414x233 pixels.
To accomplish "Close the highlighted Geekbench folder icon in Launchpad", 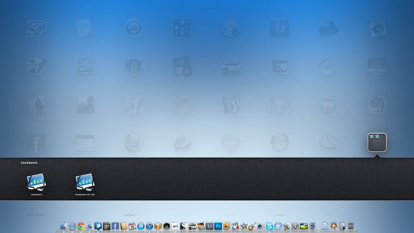I will [x=377, y=143].
